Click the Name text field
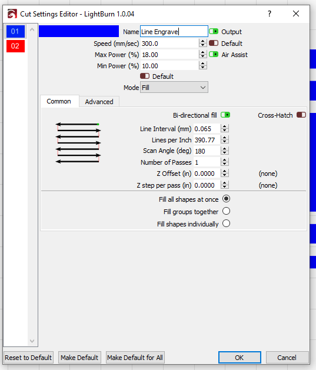316x370 pixels. [174, 31]
